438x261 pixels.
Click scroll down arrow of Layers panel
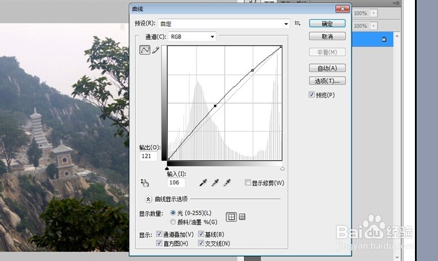(x=398, y=258)
